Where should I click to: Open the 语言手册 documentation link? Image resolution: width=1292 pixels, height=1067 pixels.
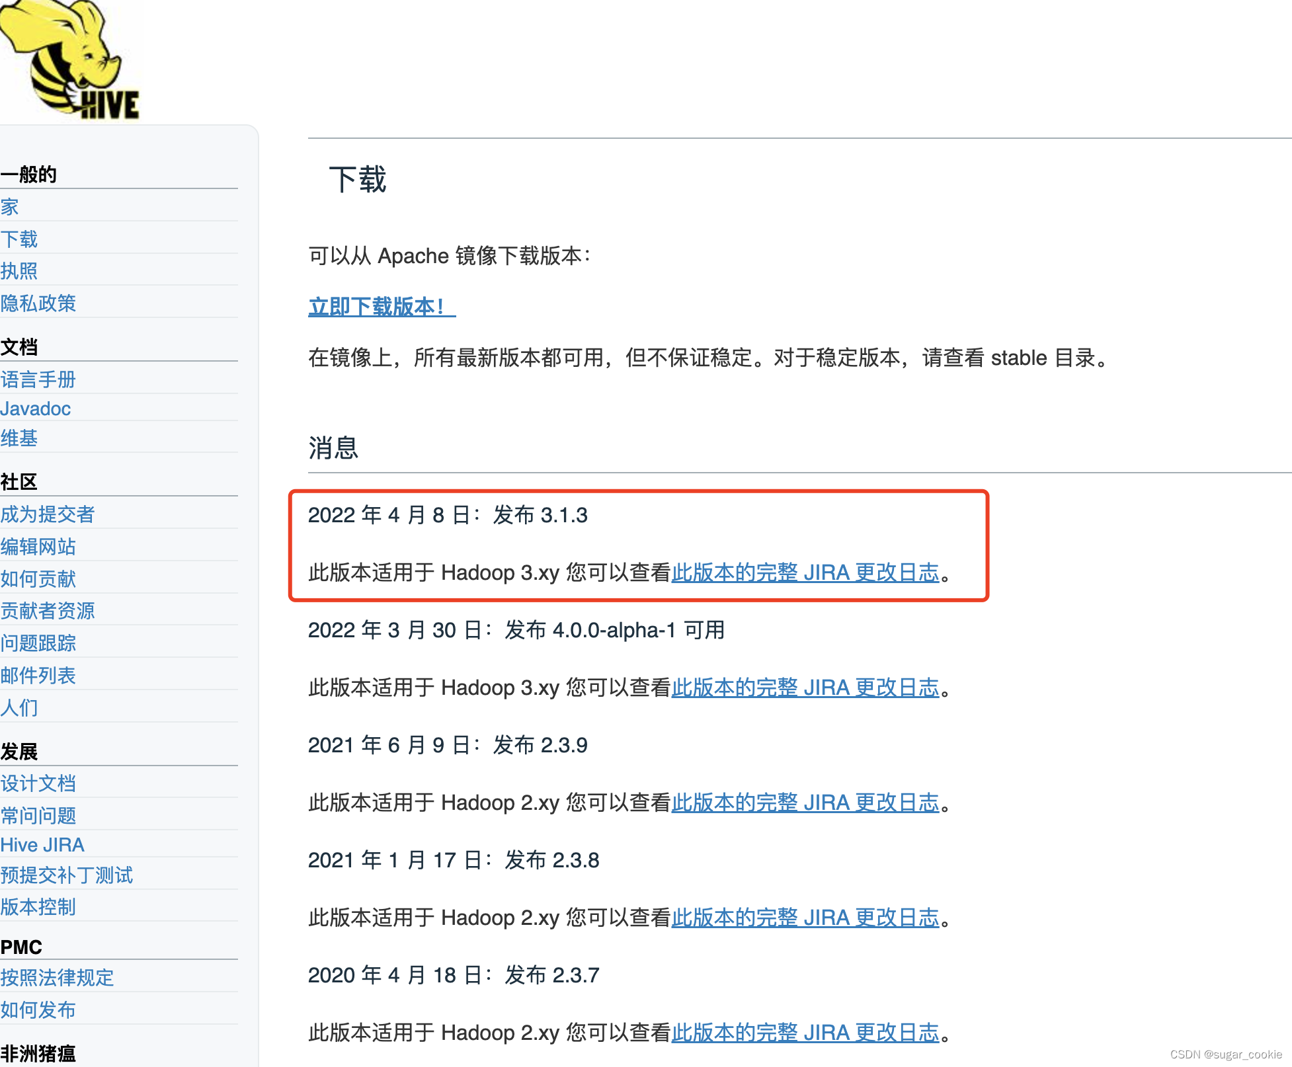pyautogui.click(x=38, y=379)
